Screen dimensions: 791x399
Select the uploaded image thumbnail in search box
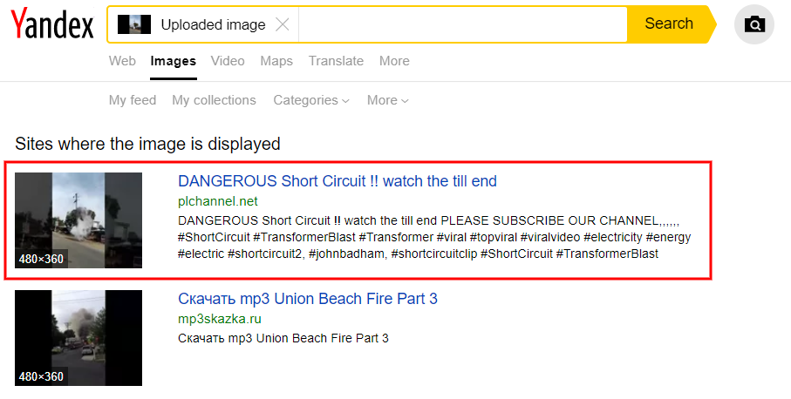(134, 24)
